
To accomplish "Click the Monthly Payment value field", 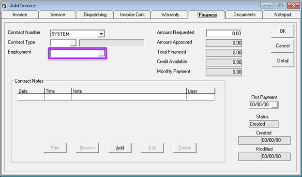I will 224,72.
